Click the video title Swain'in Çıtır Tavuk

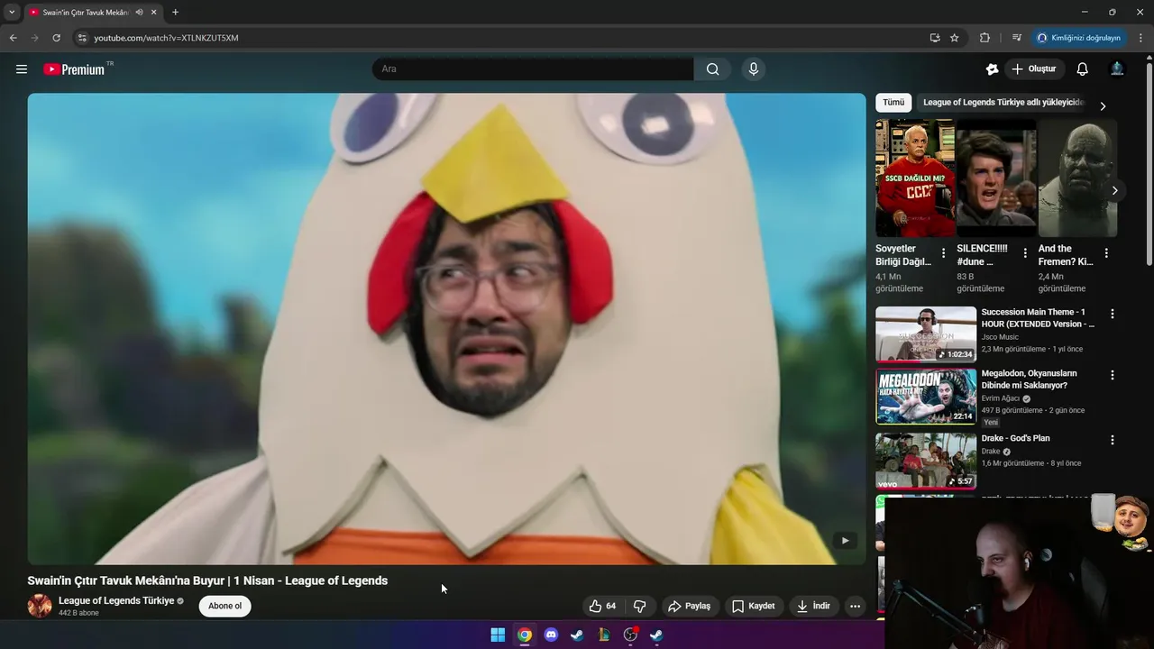(x=207, y=580)
